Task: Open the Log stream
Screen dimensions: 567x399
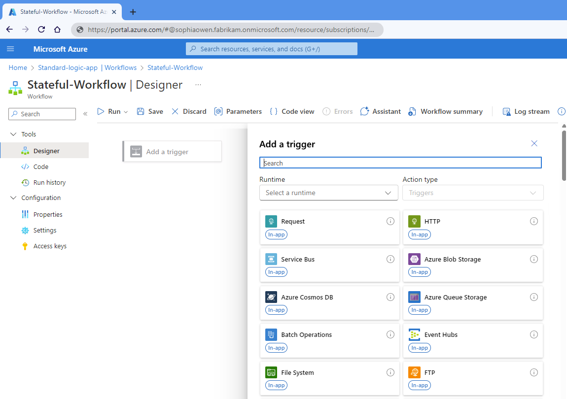Action: pos(526,111)
